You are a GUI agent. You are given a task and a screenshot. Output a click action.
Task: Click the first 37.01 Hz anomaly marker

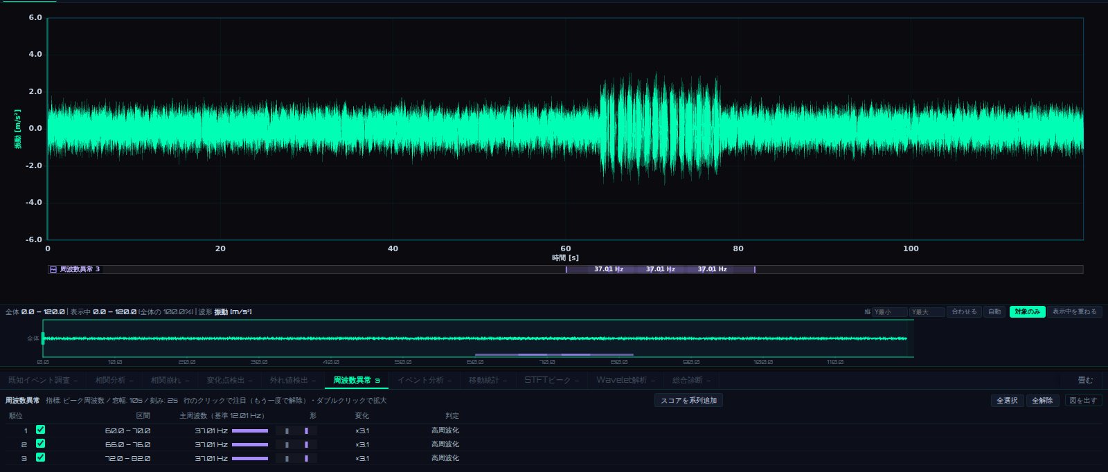point(609,269)
